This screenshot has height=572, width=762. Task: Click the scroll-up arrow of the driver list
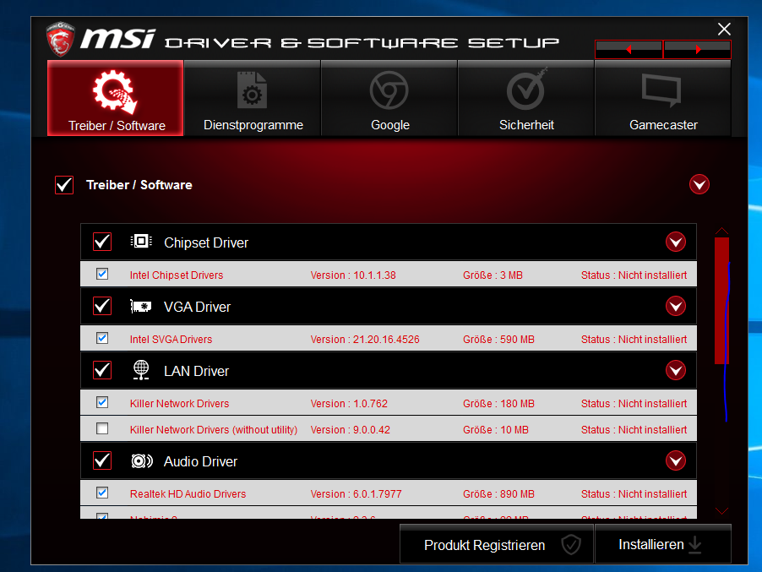pyautogui.click(x=721, y=231)
